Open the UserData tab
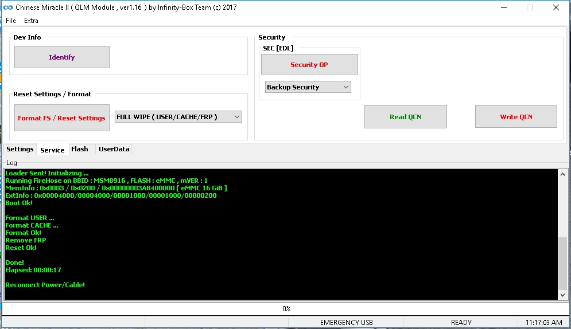The height and width of the screenshot is (329, 571). 114,149
